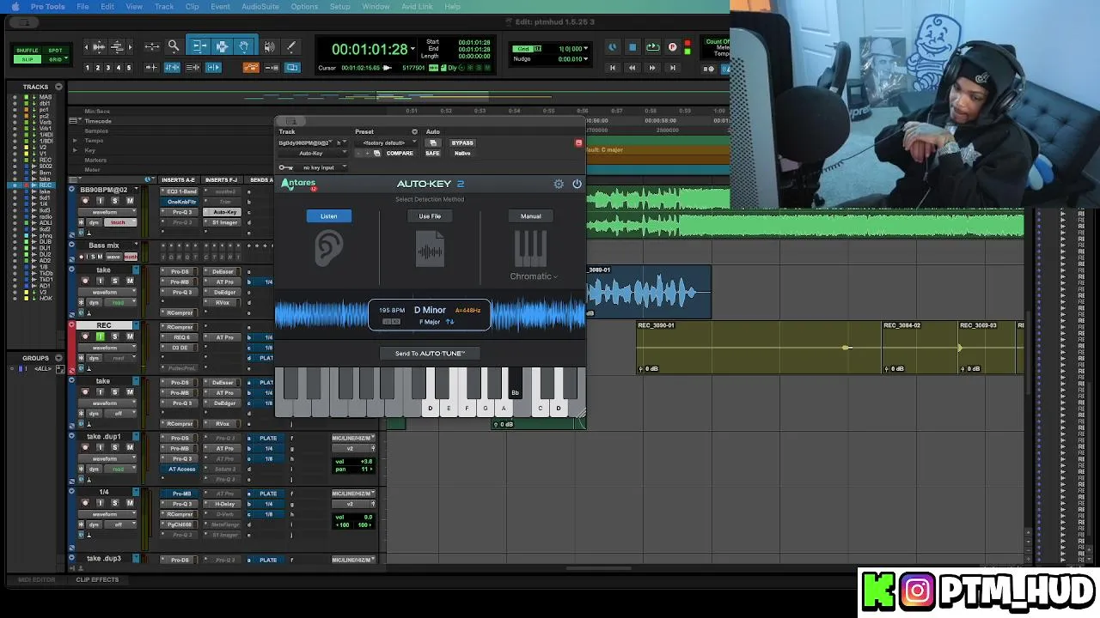This screenshot has height=618, width=1100.
Task: Enable SPOT edit mode
Action: tap(55, 51)
